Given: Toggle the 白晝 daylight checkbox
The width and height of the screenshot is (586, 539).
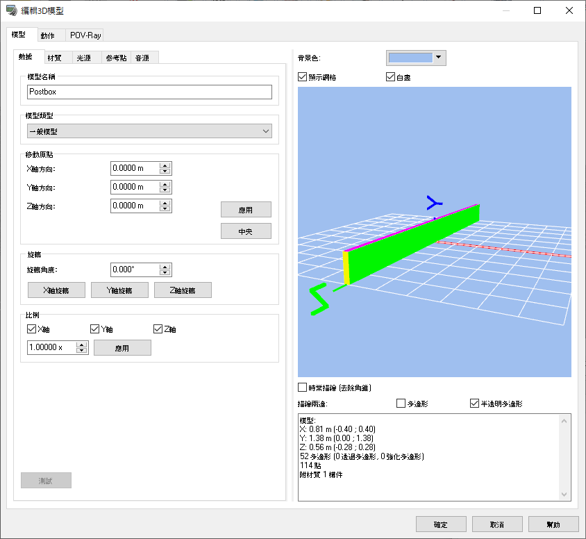Looking at the screenshot, I should click(390, 77).
